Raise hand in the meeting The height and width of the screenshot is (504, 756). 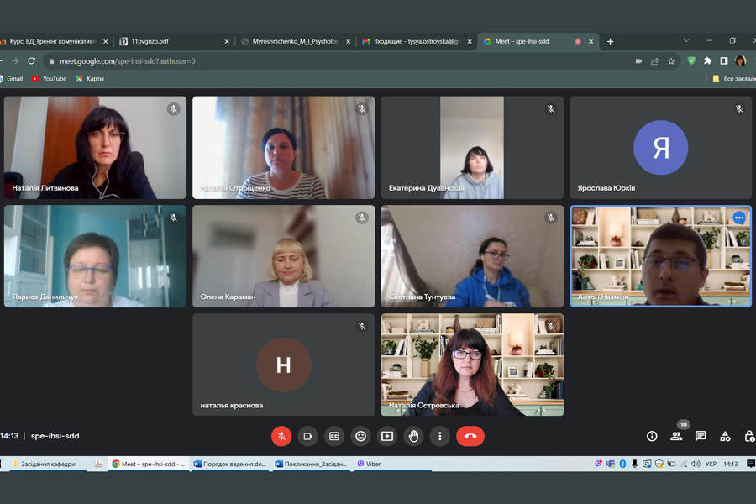(x=413, y=436)
